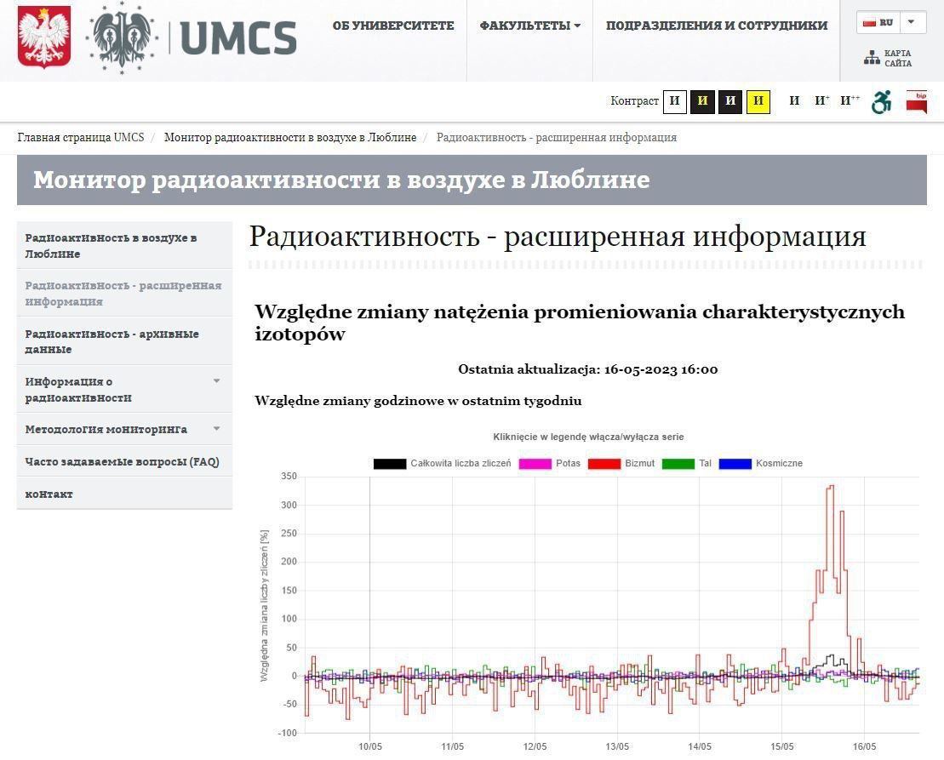This screenshot has width=944, height=760.
Task: Open the Карта сайта sitemap icon
Action: (x=872, y=56)
